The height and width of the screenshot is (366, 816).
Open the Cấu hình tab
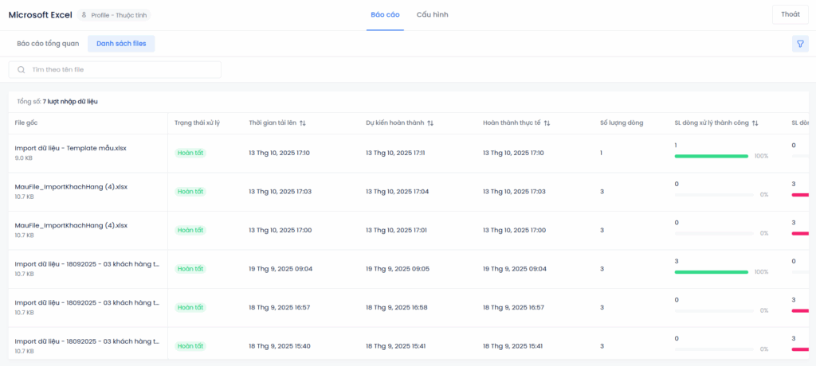[x=432, y=15]
